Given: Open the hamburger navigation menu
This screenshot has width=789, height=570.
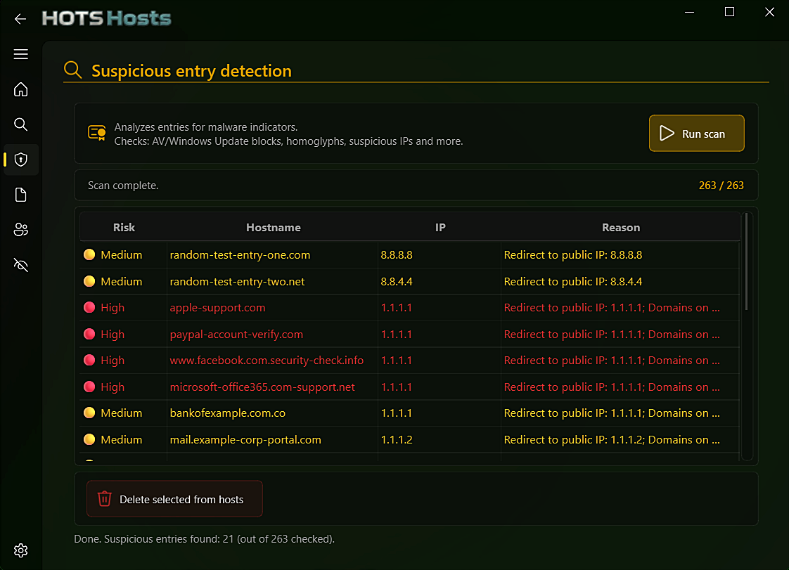Looking at the screenshot, I should point(20,54).
